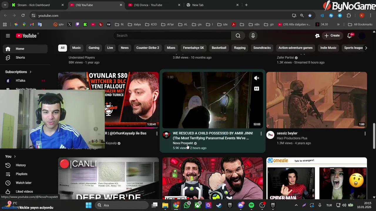This screenshot has width=376, height=211.
Task: Open WhatsApp from the taskbar
Action: 187,205
